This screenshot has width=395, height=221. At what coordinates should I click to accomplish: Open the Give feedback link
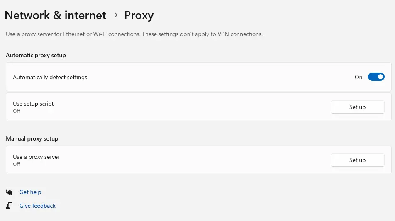click(37, 206)
